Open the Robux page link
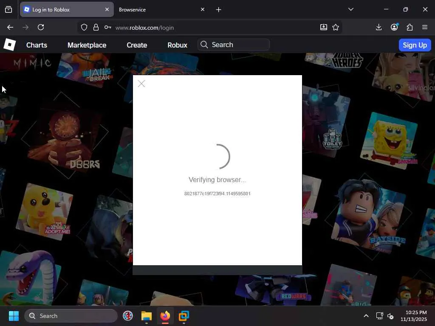The height and width of the screenshot is (326, 435). click(x=177, y=45)
